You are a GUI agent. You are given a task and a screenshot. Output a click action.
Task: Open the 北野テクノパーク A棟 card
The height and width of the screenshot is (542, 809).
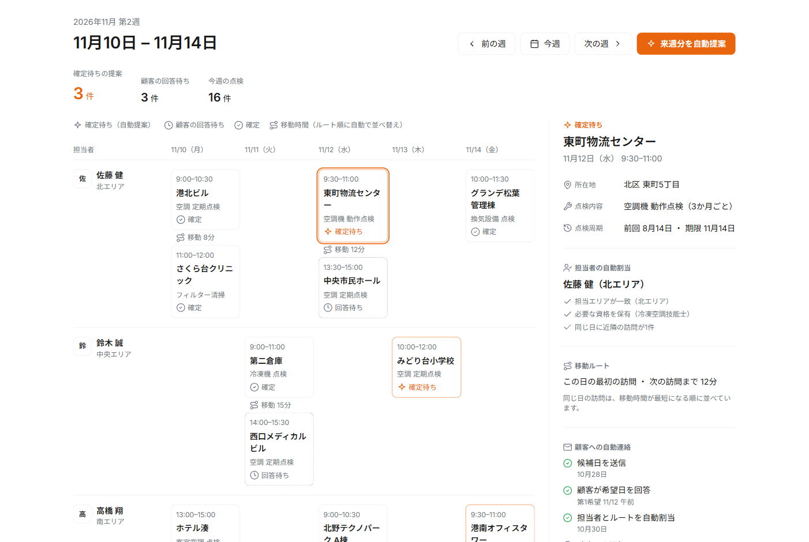353,524
